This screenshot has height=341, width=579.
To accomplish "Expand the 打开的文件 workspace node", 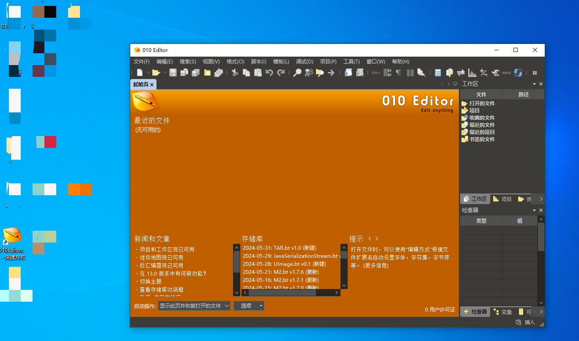I will point(478,103).
